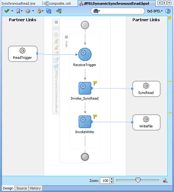The height and width of the screenshot is (192, 174).
Task: Open the binoculars search options dropdown
Action: click(x=99, y=11)
